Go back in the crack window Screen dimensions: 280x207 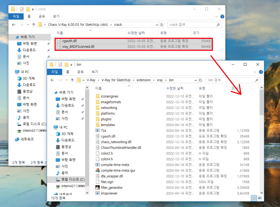coord(14,25)
